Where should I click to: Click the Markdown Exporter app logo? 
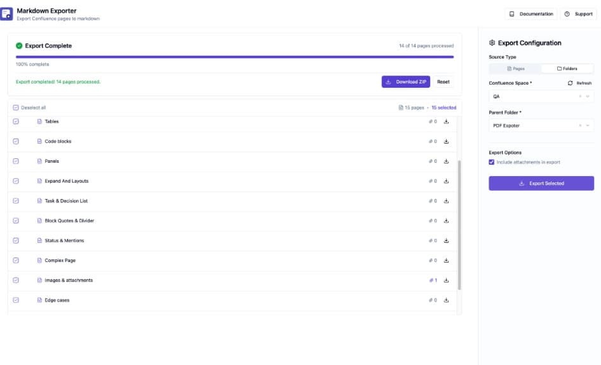pos(6,14)
